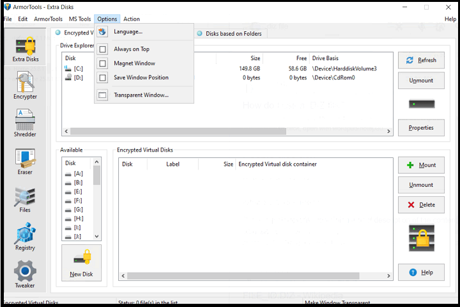
Task: Click the New Disk icon button
Action: coord(81,263)
